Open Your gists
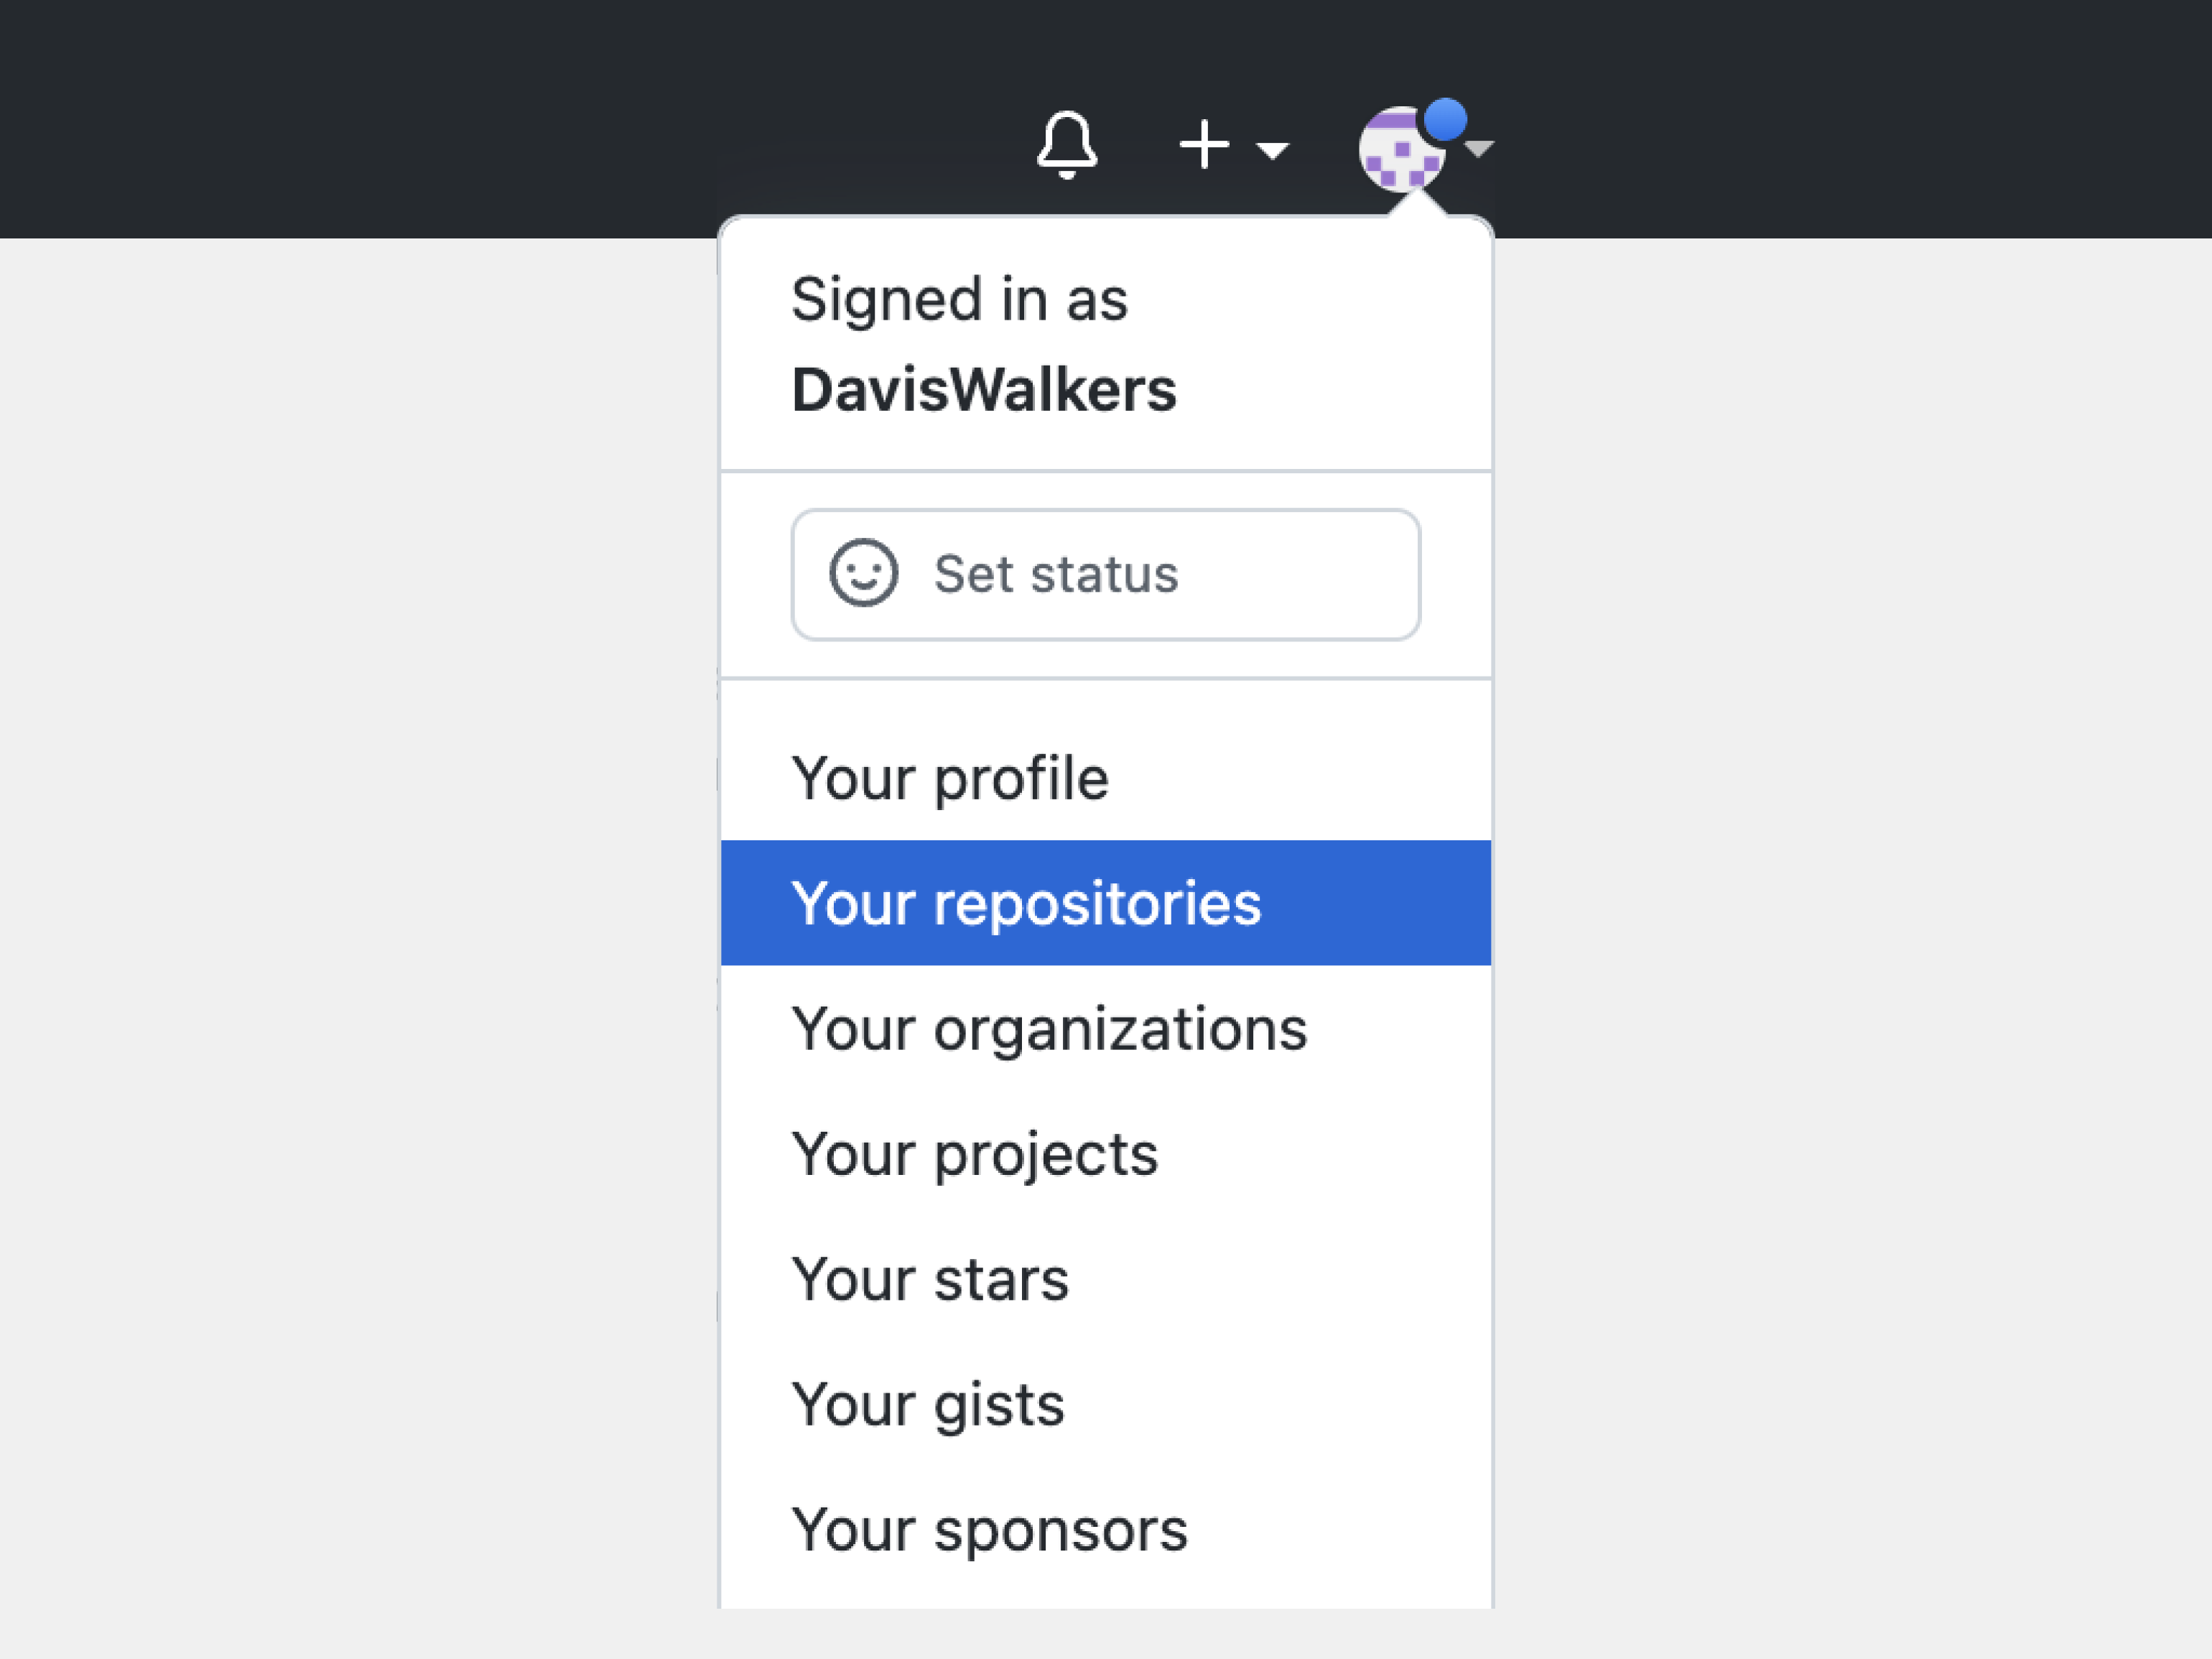This screenshot has height=1659, width=2212. (928, 1404)
